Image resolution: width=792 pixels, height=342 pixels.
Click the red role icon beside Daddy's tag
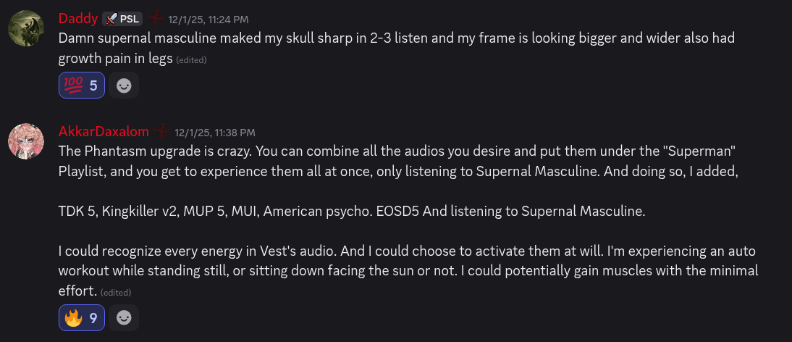coord(155,19)
